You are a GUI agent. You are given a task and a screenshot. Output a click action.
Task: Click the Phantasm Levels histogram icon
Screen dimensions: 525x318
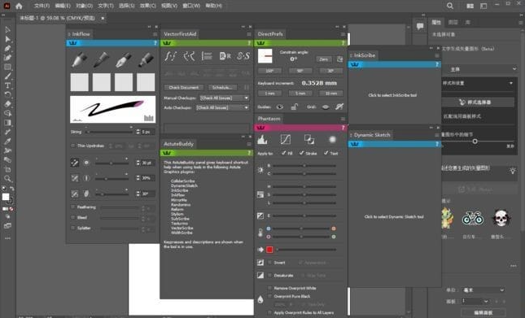pyautogui.click(x=262, y=139)
